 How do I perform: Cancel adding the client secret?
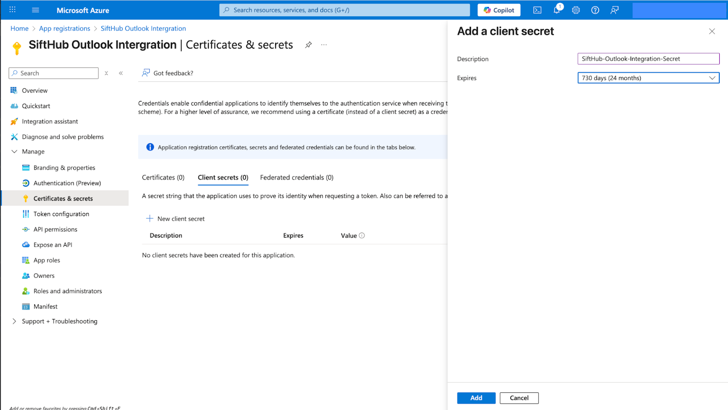pos(519,398)
